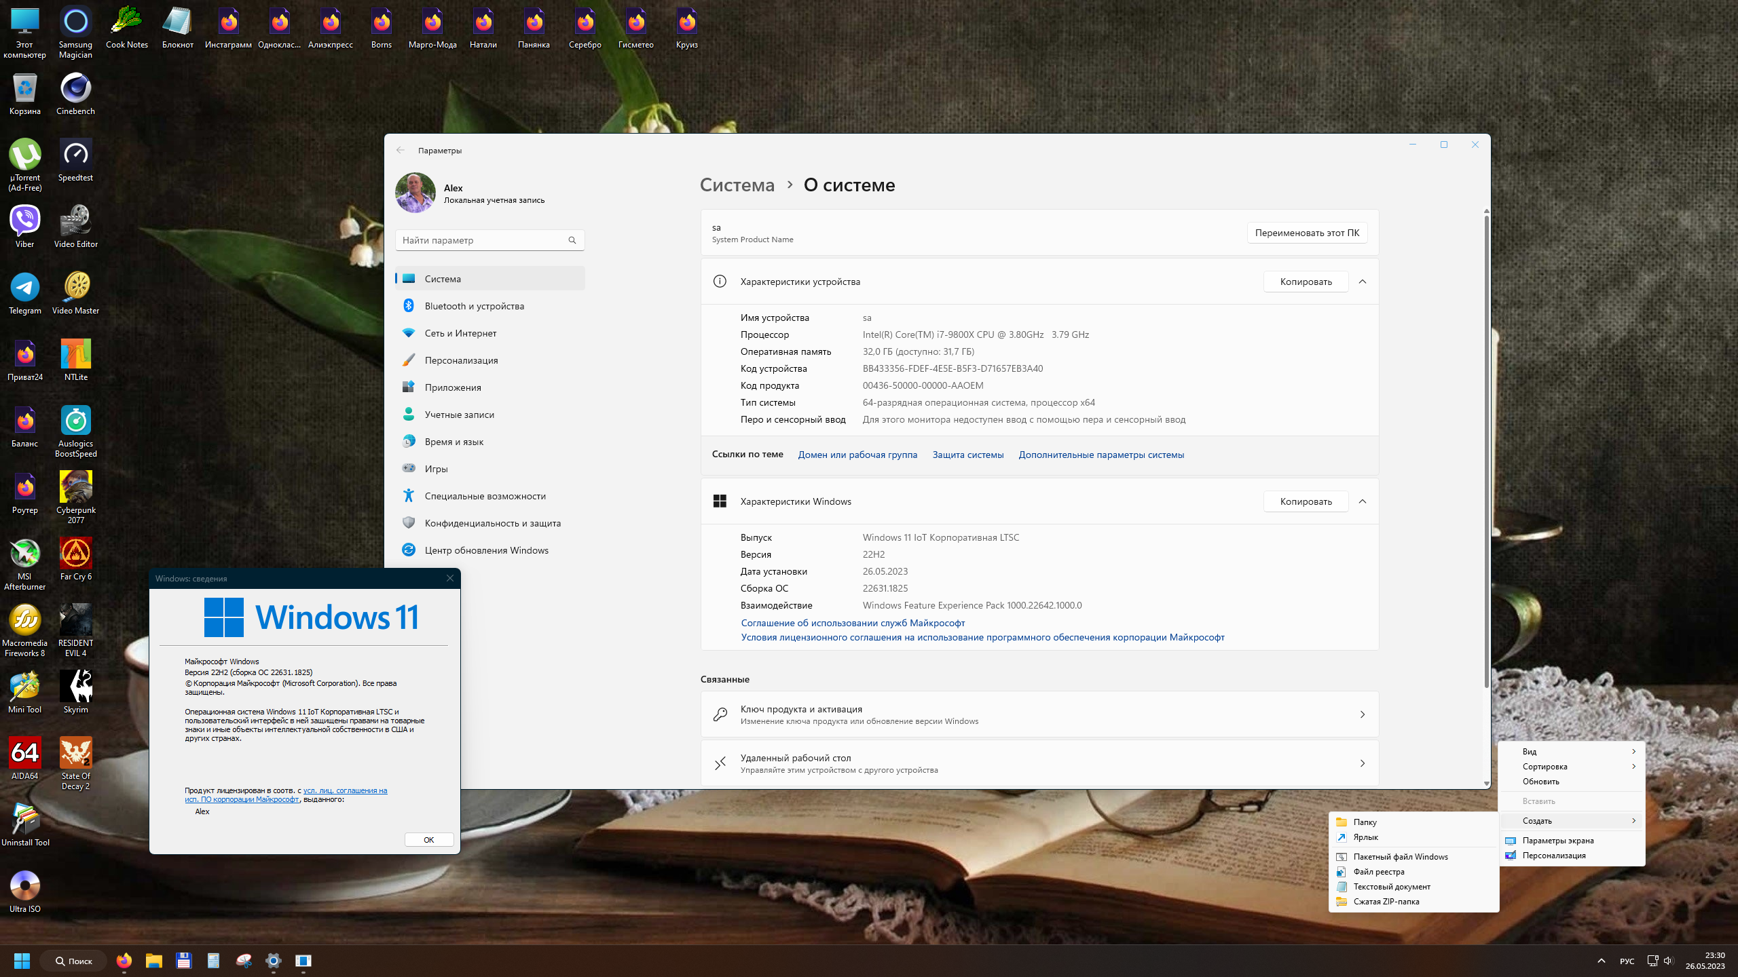Open Удаленный рабочий стол settings
The width and height of the screenshot is (1738, 977).
pyautogui.click(x=1039, y=763)
